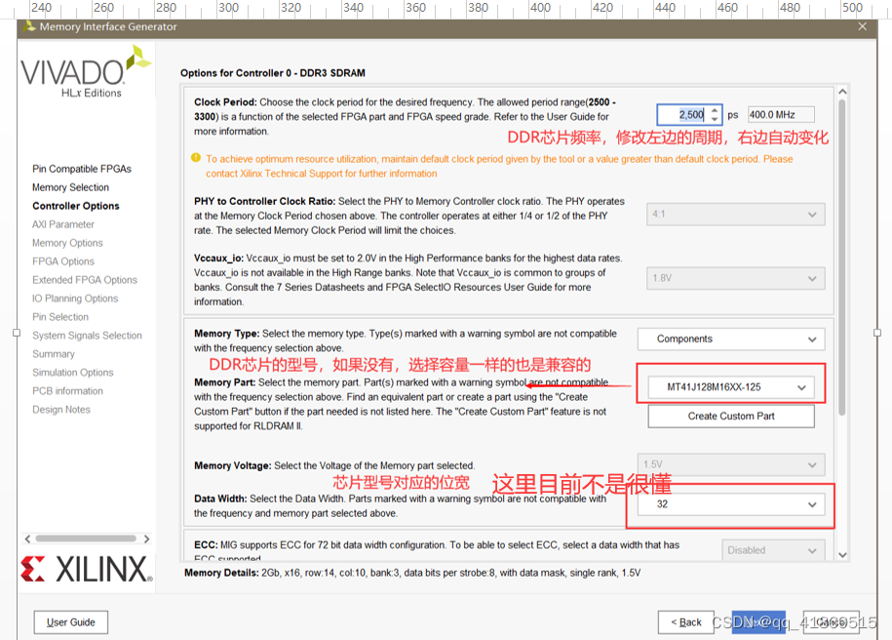Open the Data Width dropdown showing 32

[x=730, y=505]
